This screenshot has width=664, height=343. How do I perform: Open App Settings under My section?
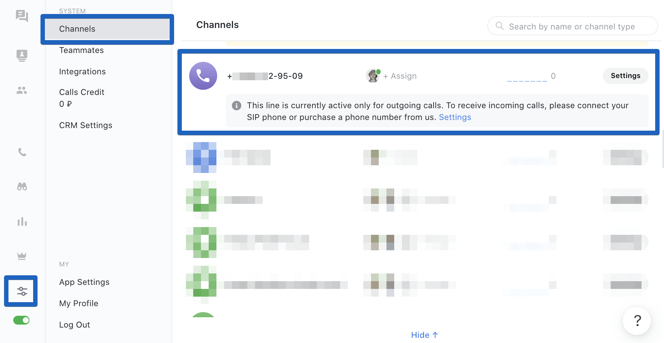84,282
